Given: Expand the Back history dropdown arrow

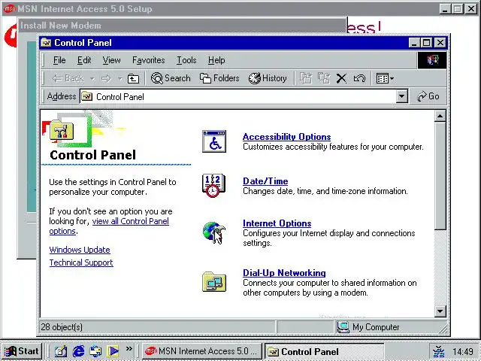Looking at the screenshot, I should pyautogui.click(x=92, y=79).
